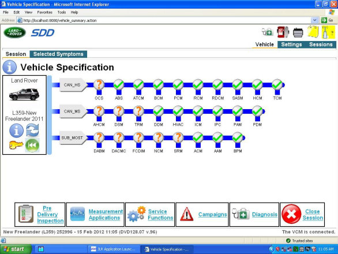
Task: Click the refresh arrows icon under Freelander
Action: (x=32, y=130)
